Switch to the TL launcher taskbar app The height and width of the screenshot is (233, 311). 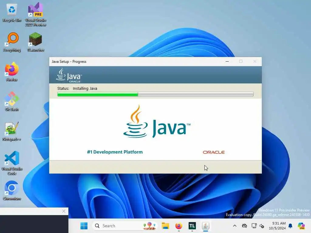point(192,226)
